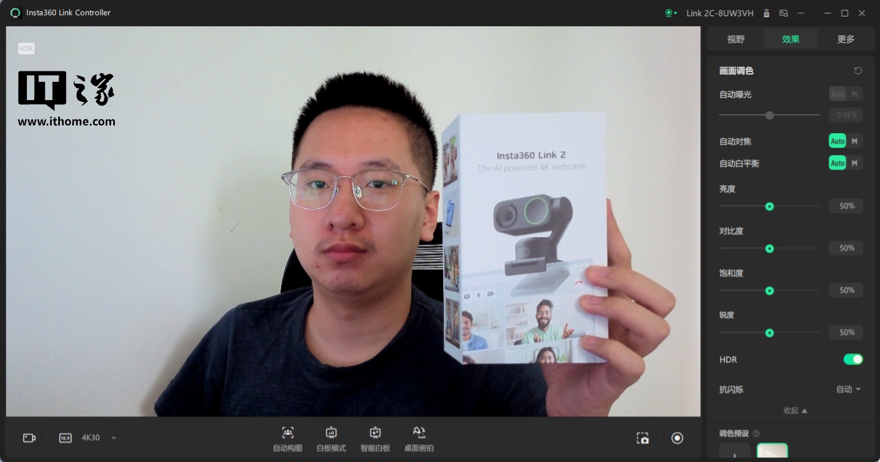The image size is (880, 462).
Task: Click the 画面调色 section heading
Action: pyautogui.click(x=736, y=71)
